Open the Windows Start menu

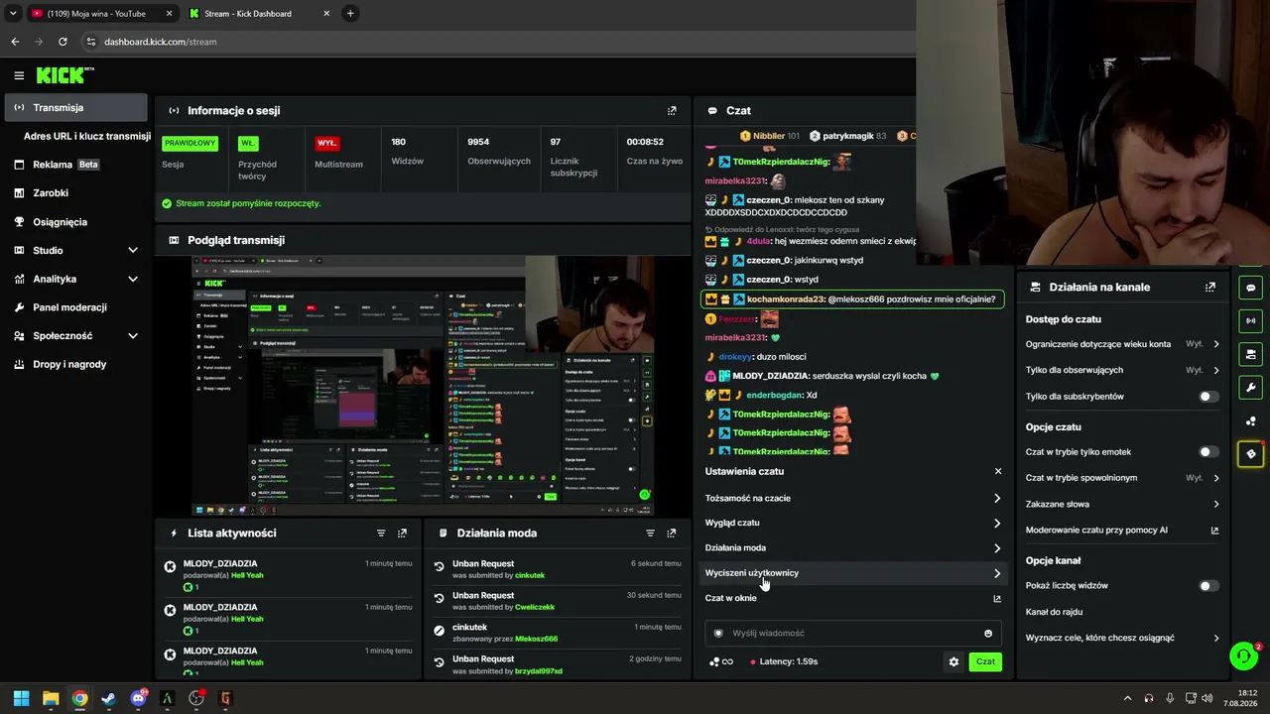coord(21,698)
